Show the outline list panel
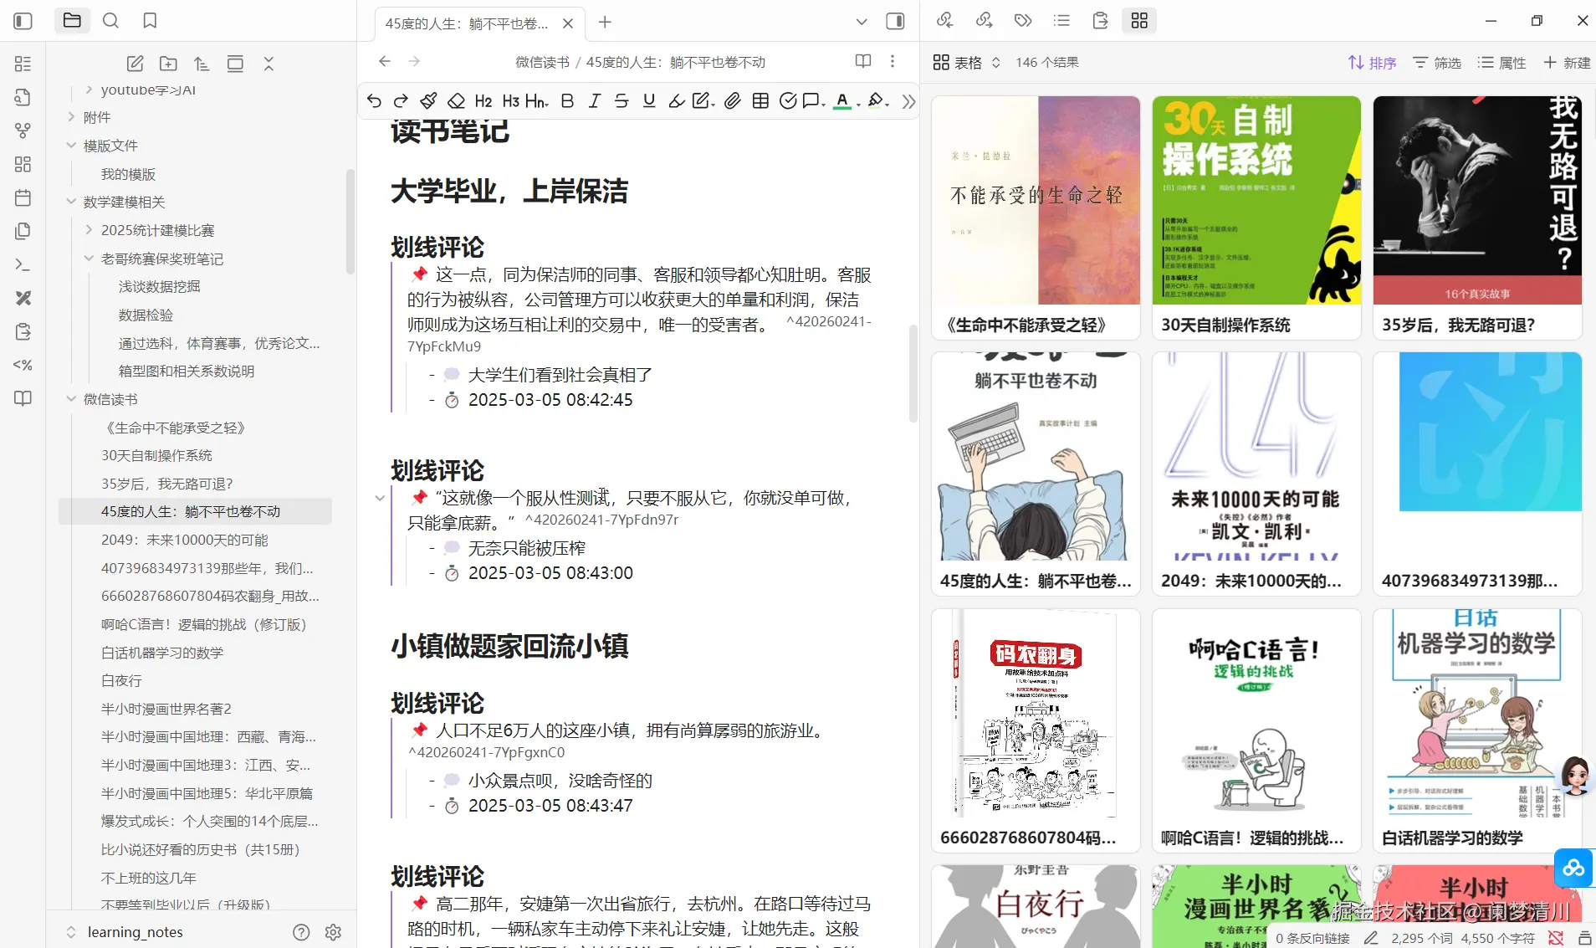1596x948 pixels. pyautogui.click(x=1061, y=20)
